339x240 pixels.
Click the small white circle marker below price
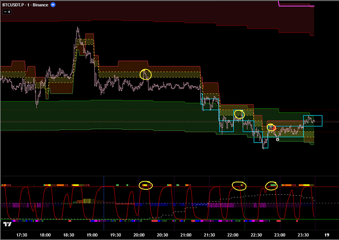(x=278, y=140)
